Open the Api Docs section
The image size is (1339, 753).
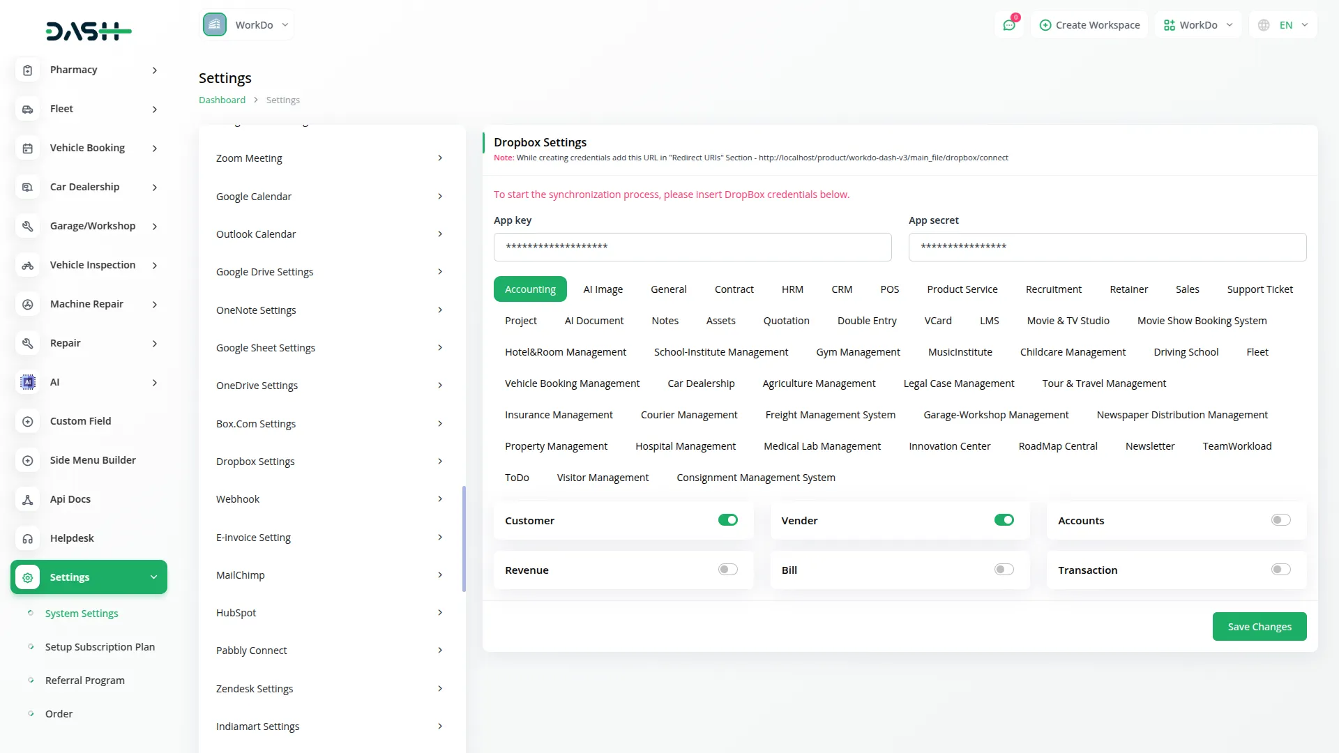coord(70,499)
